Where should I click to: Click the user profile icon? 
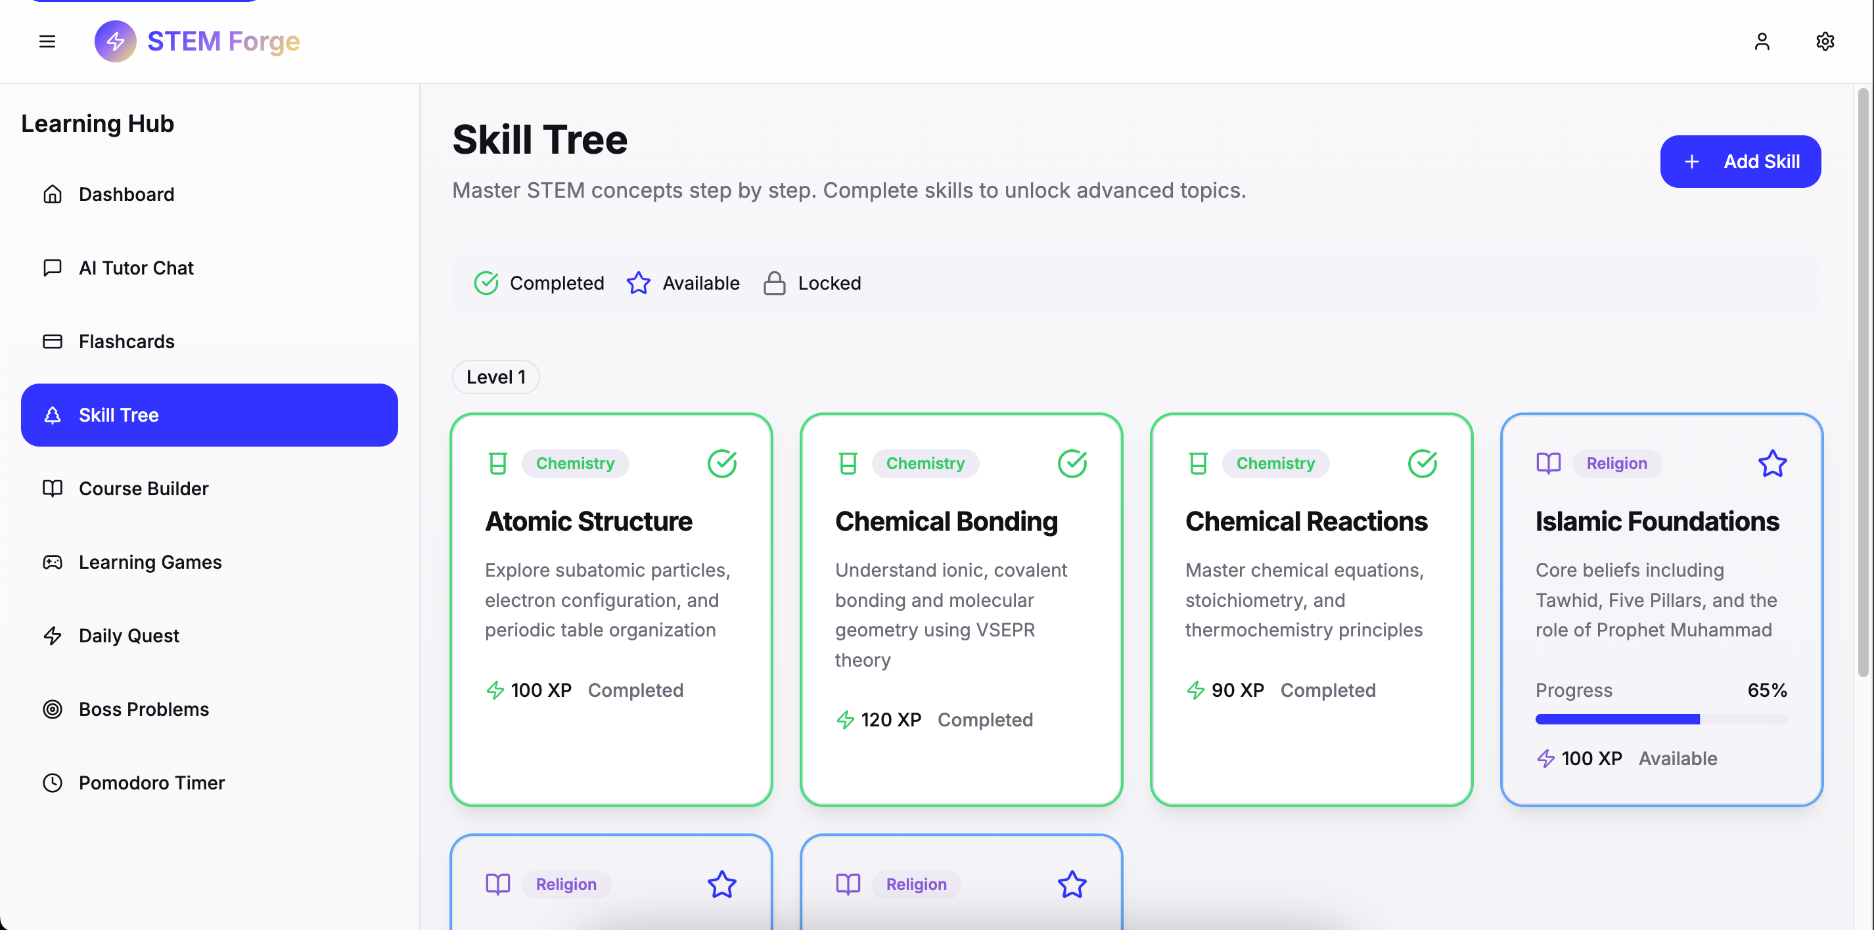[1761, 41]
